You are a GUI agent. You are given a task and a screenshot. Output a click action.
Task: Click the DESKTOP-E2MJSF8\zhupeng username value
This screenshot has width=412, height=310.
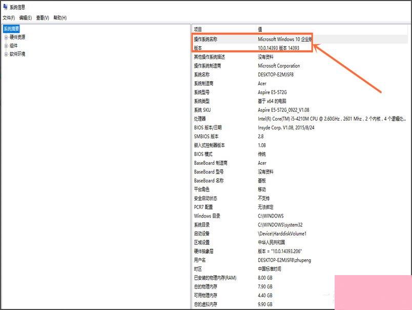pos(284,260)
